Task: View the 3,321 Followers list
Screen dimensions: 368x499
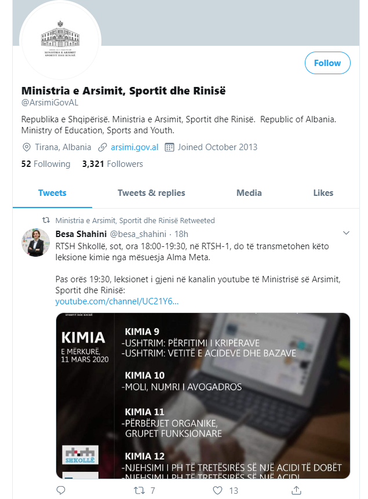Action: 112,164
